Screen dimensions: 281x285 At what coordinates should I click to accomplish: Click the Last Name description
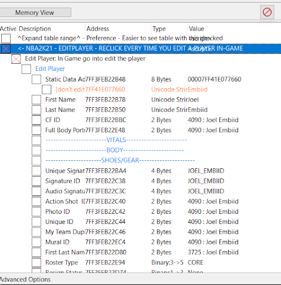coord(60,110)
